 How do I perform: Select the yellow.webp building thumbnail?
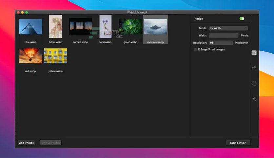click(55, 56)
